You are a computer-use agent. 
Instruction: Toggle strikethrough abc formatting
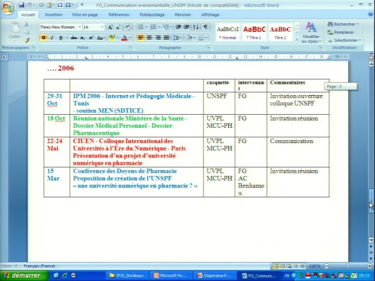click(73, 38)
